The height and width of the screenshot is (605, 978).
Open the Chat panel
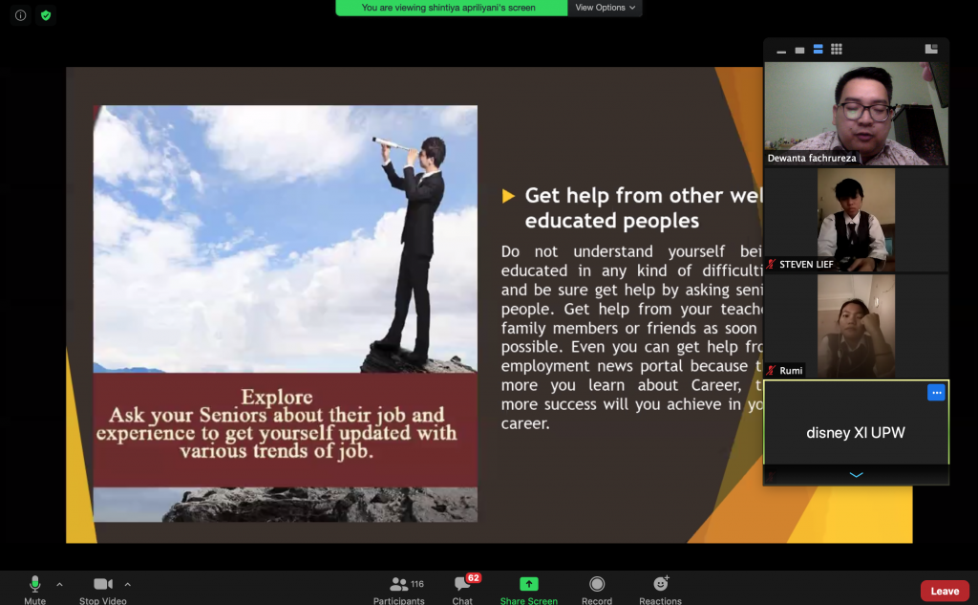click(x=462, y=590)
